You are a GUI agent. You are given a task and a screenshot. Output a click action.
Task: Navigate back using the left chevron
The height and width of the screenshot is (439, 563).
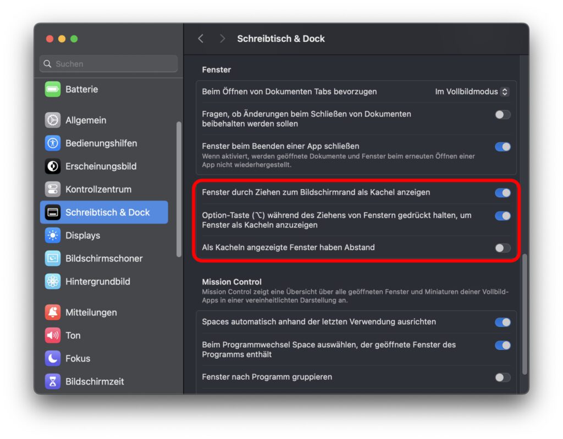[x=201, y=38]
